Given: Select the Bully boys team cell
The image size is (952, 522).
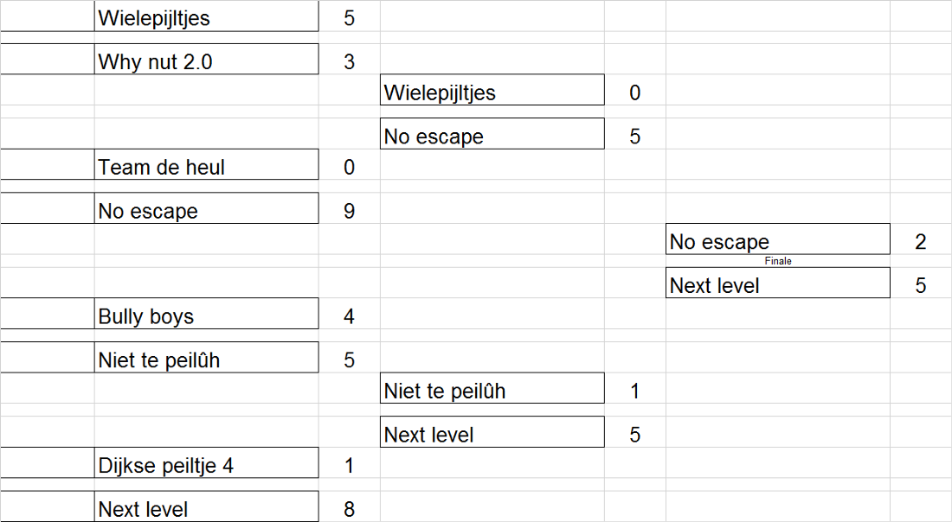Looking at the screenshot, I should pyautogui.click(x=207, y=314).
